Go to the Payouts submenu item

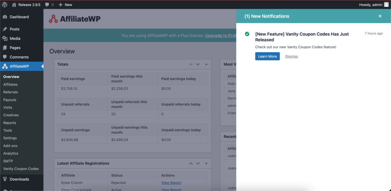[10, 100]
